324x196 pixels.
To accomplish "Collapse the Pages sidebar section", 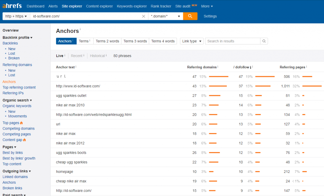I will point(9,147).
